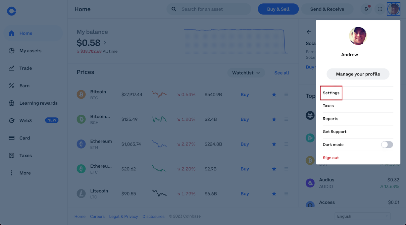Open the Home footer link
406x225 pixels.
point(80,216)
